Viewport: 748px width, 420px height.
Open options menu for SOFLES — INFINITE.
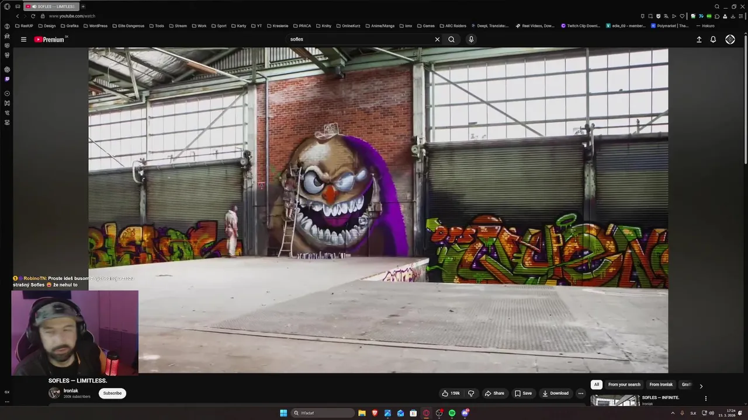pyautogui.click(x=705, y=398)
